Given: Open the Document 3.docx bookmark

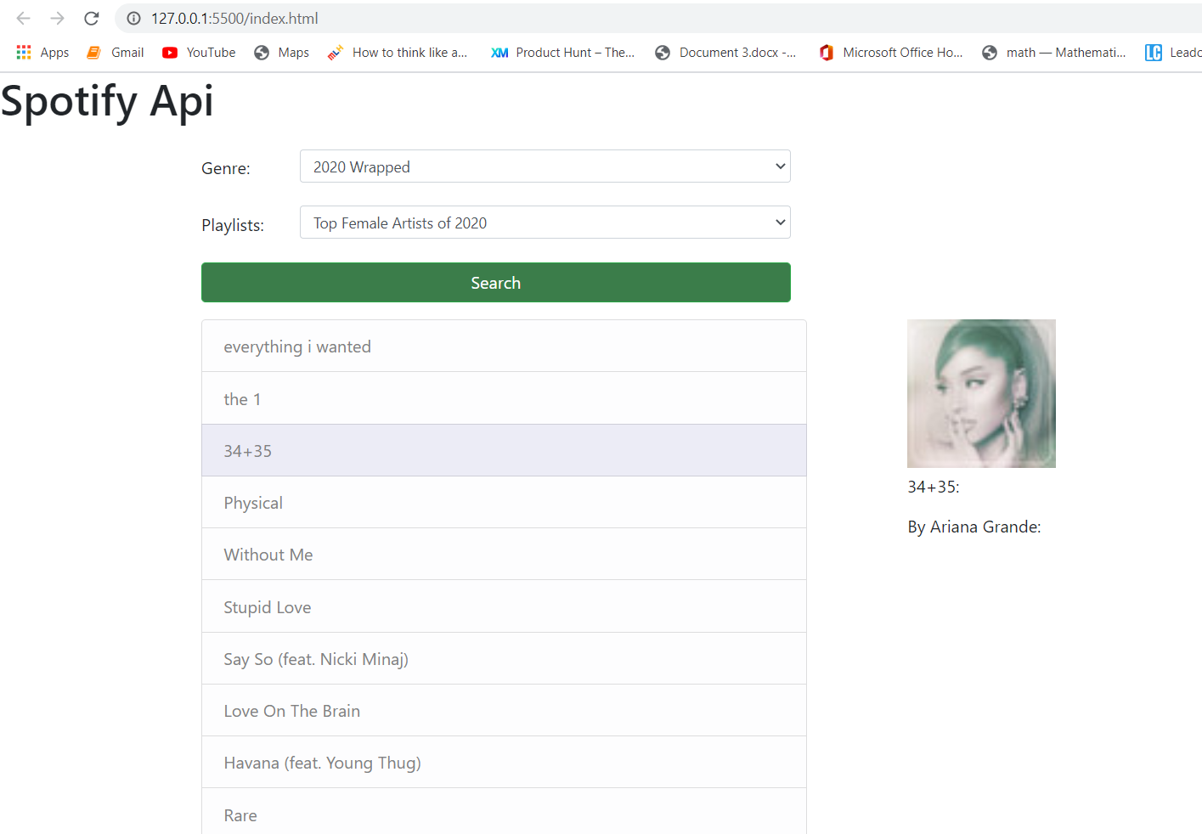Looking at the screenshot, I should click(x=725, y=53).
